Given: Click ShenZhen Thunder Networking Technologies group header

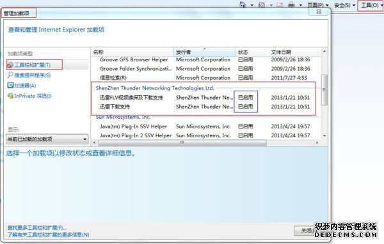Looking at the screenshot, I should [155, 88].
